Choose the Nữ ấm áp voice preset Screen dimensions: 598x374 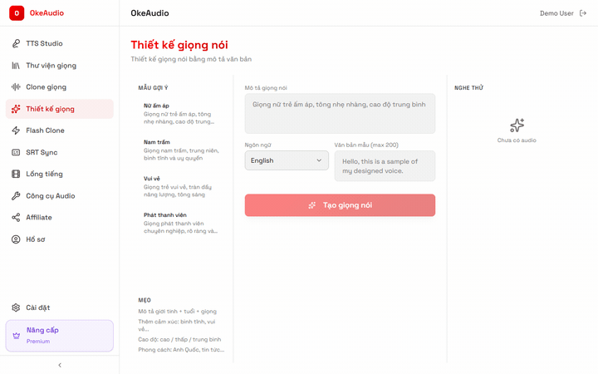click(x=180, y=113)
